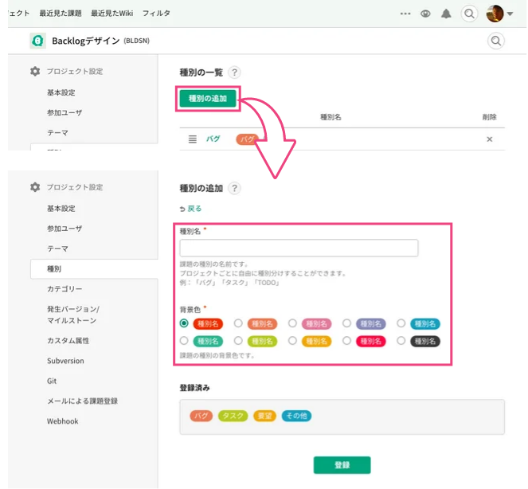This screenshot has height=489, width=528.
Task: Click the eye watch icon in header
Action: [425, 14]
